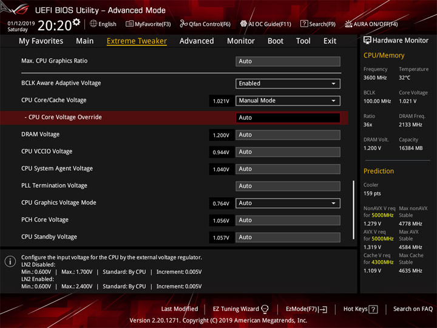This screenshot has height=328, width=437.
Task: Click the settings gear next to the clock
Action: click(x=76, y=22)
